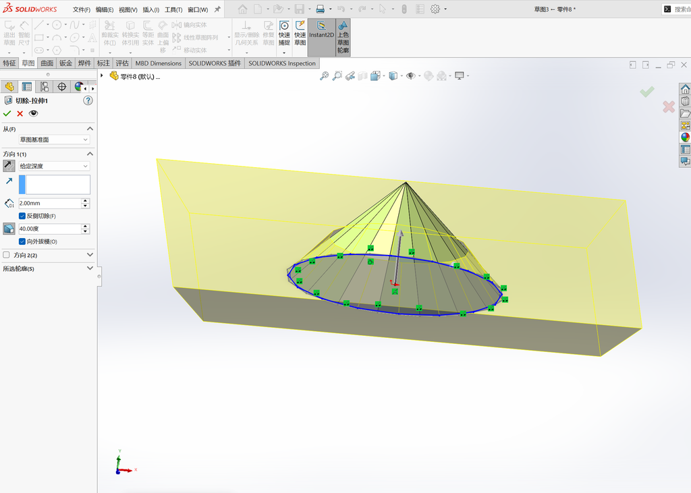
Task: Open the Custom Properties task pane icon
Action: click(686, 149)
